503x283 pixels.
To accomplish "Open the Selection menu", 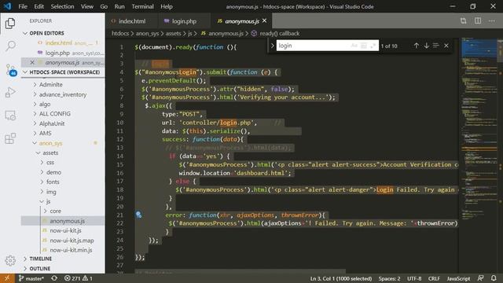I will click(x=62, y=6).
